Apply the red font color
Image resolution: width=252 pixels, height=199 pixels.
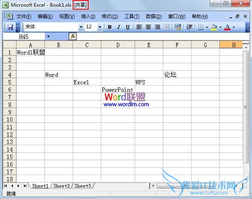227,27
